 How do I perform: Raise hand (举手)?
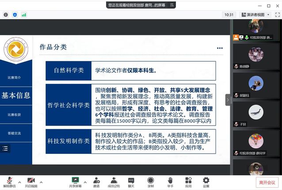(170, 181)
